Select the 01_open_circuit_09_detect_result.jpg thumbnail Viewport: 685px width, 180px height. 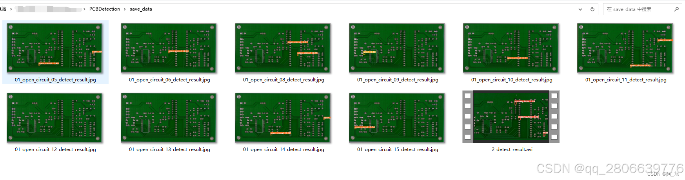tap(397, 48)
